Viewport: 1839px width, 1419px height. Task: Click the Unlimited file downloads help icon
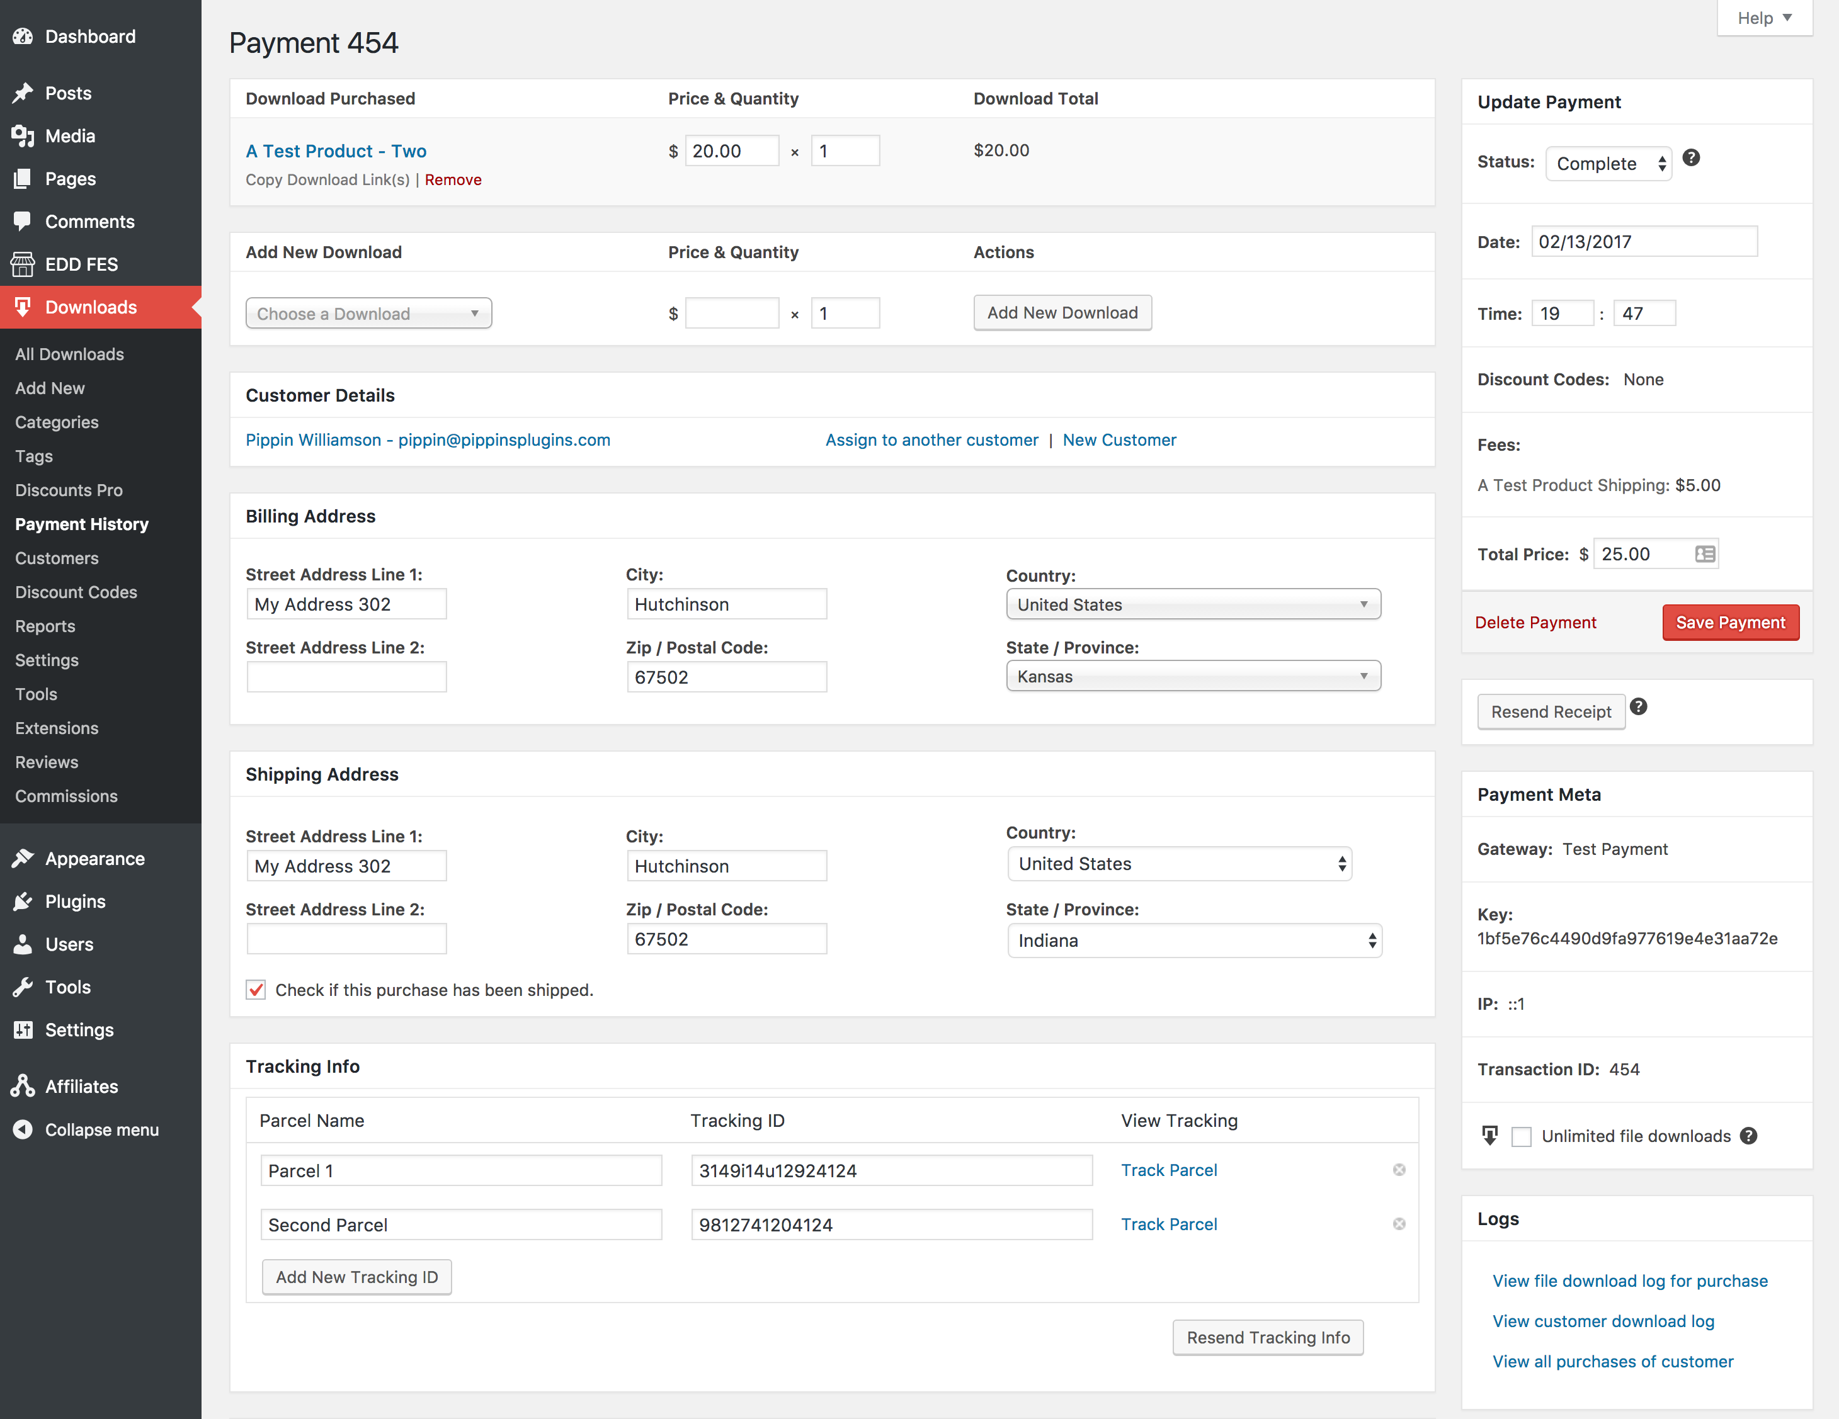pos(1749,1136)
